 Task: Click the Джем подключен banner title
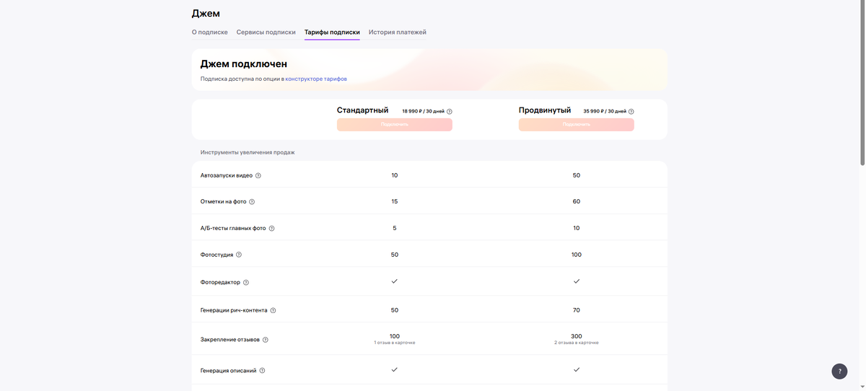click(x=244, y=64)
